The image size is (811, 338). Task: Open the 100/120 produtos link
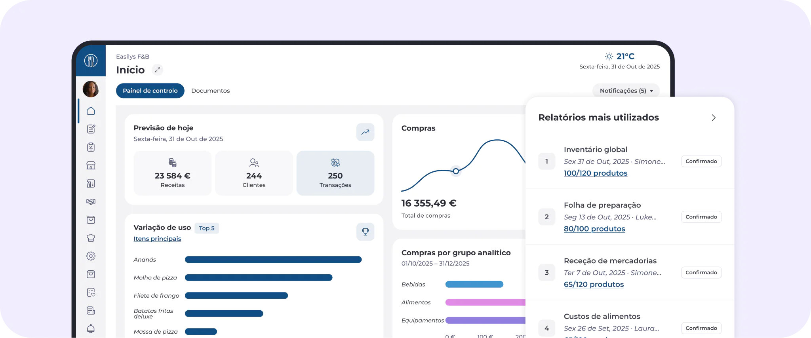coord(596,173)
